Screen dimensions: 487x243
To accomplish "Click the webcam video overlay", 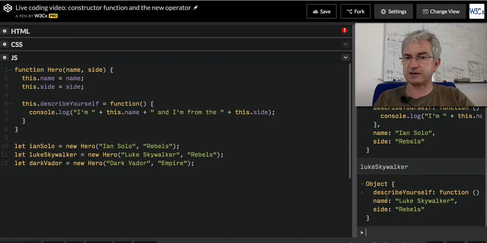I will pos(421,65).
